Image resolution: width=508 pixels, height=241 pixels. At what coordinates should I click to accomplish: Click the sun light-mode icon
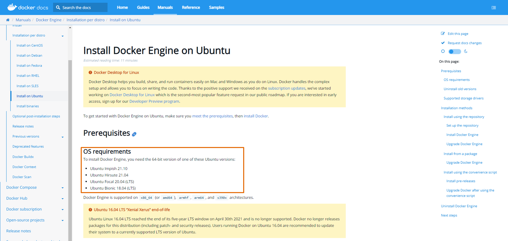point(443,51)
